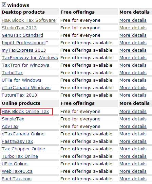Open More details for H&R Block Online Tax
This screenshot has width=152, height=184.
(x=133, y=112)
